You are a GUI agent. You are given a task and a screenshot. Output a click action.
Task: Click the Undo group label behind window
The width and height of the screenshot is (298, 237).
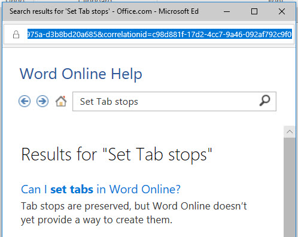click(x=15, y=1)
